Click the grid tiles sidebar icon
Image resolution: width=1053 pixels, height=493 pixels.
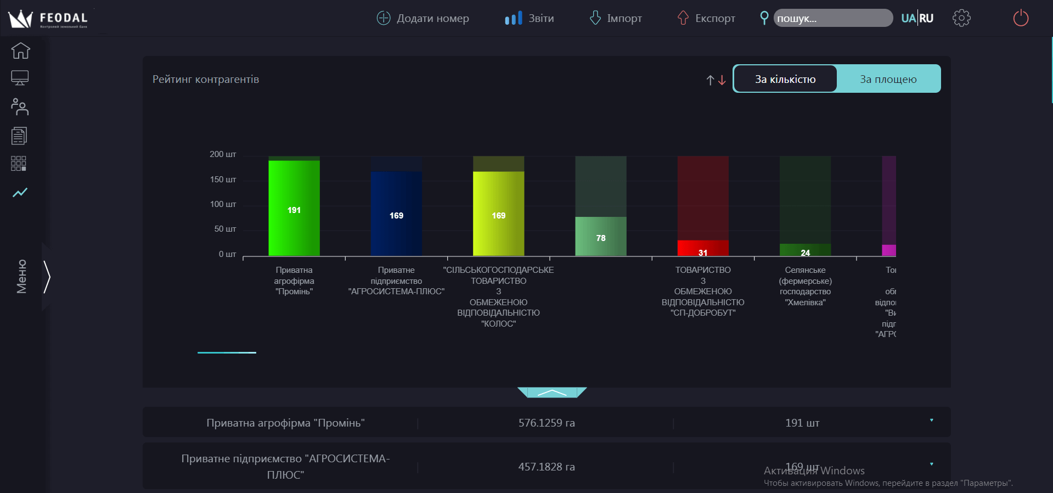tap(19, 164)
